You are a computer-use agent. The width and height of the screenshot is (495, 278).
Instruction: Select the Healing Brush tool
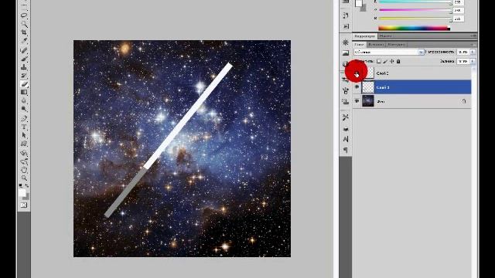pos(24,50)
